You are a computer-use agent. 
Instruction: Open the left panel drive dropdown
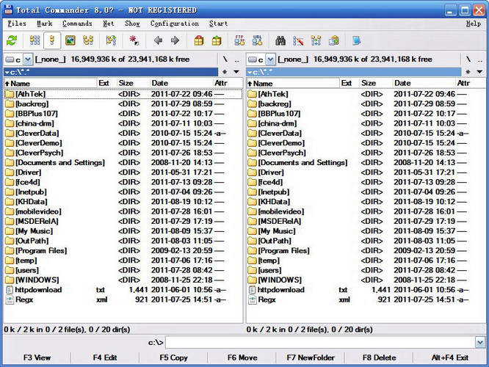(28, 59)
